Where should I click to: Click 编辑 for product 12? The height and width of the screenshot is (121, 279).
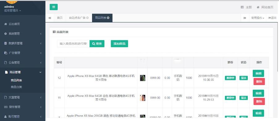(258, 73)
